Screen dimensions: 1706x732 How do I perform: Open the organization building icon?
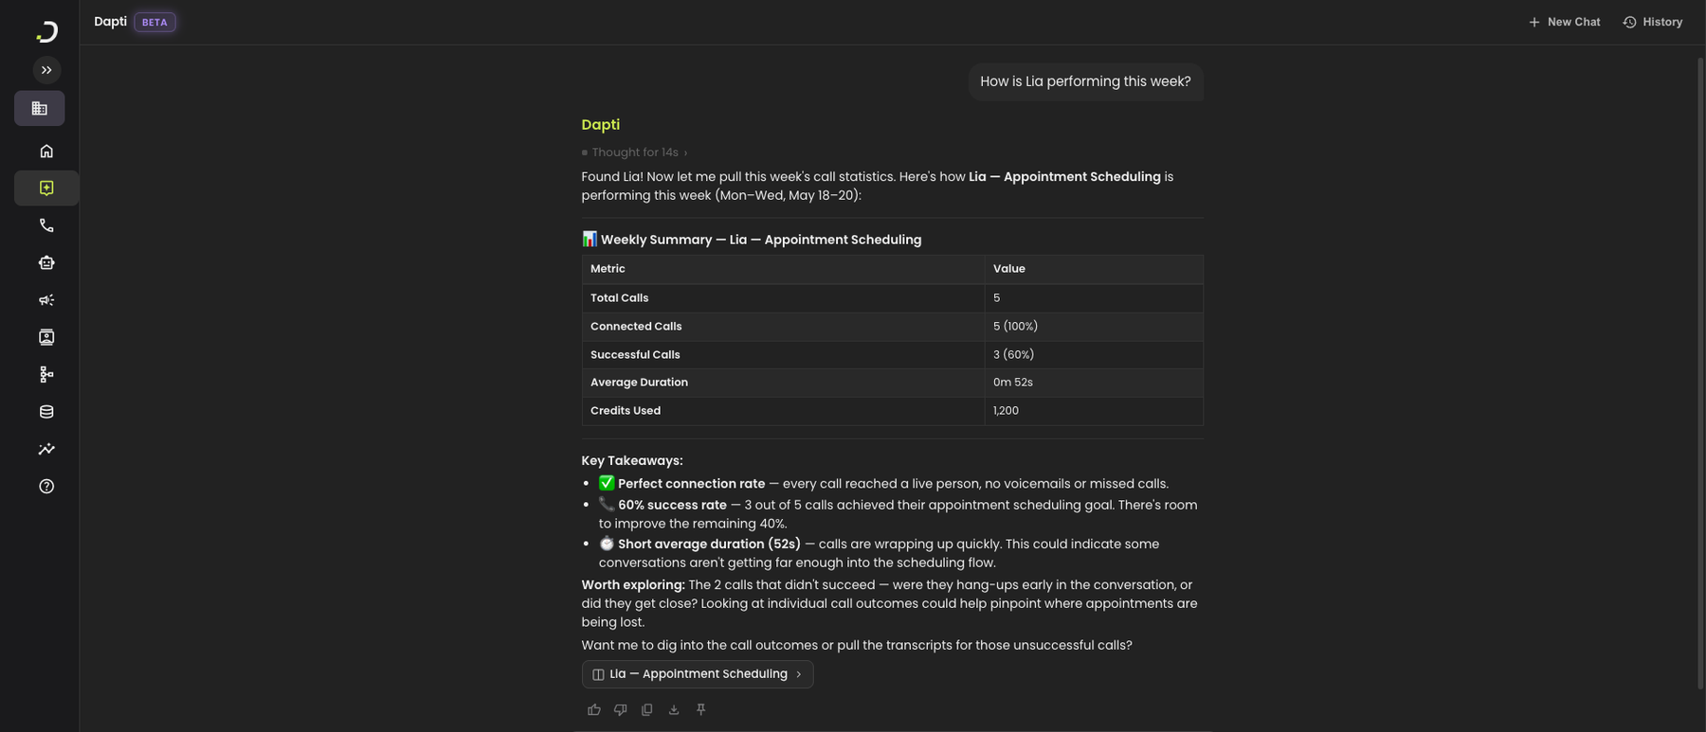(x=40, y=108)
